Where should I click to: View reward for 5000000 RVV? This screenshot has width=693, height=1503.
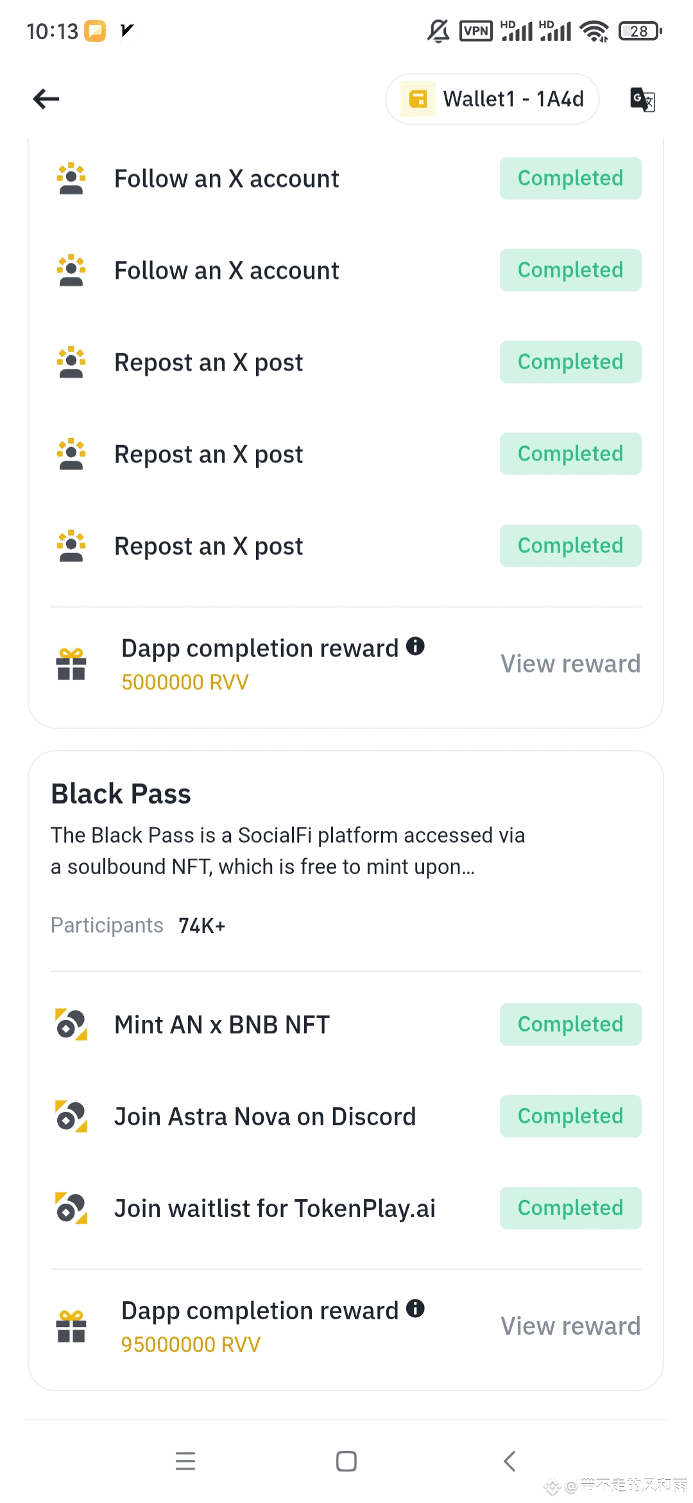(x=570, y=664)
